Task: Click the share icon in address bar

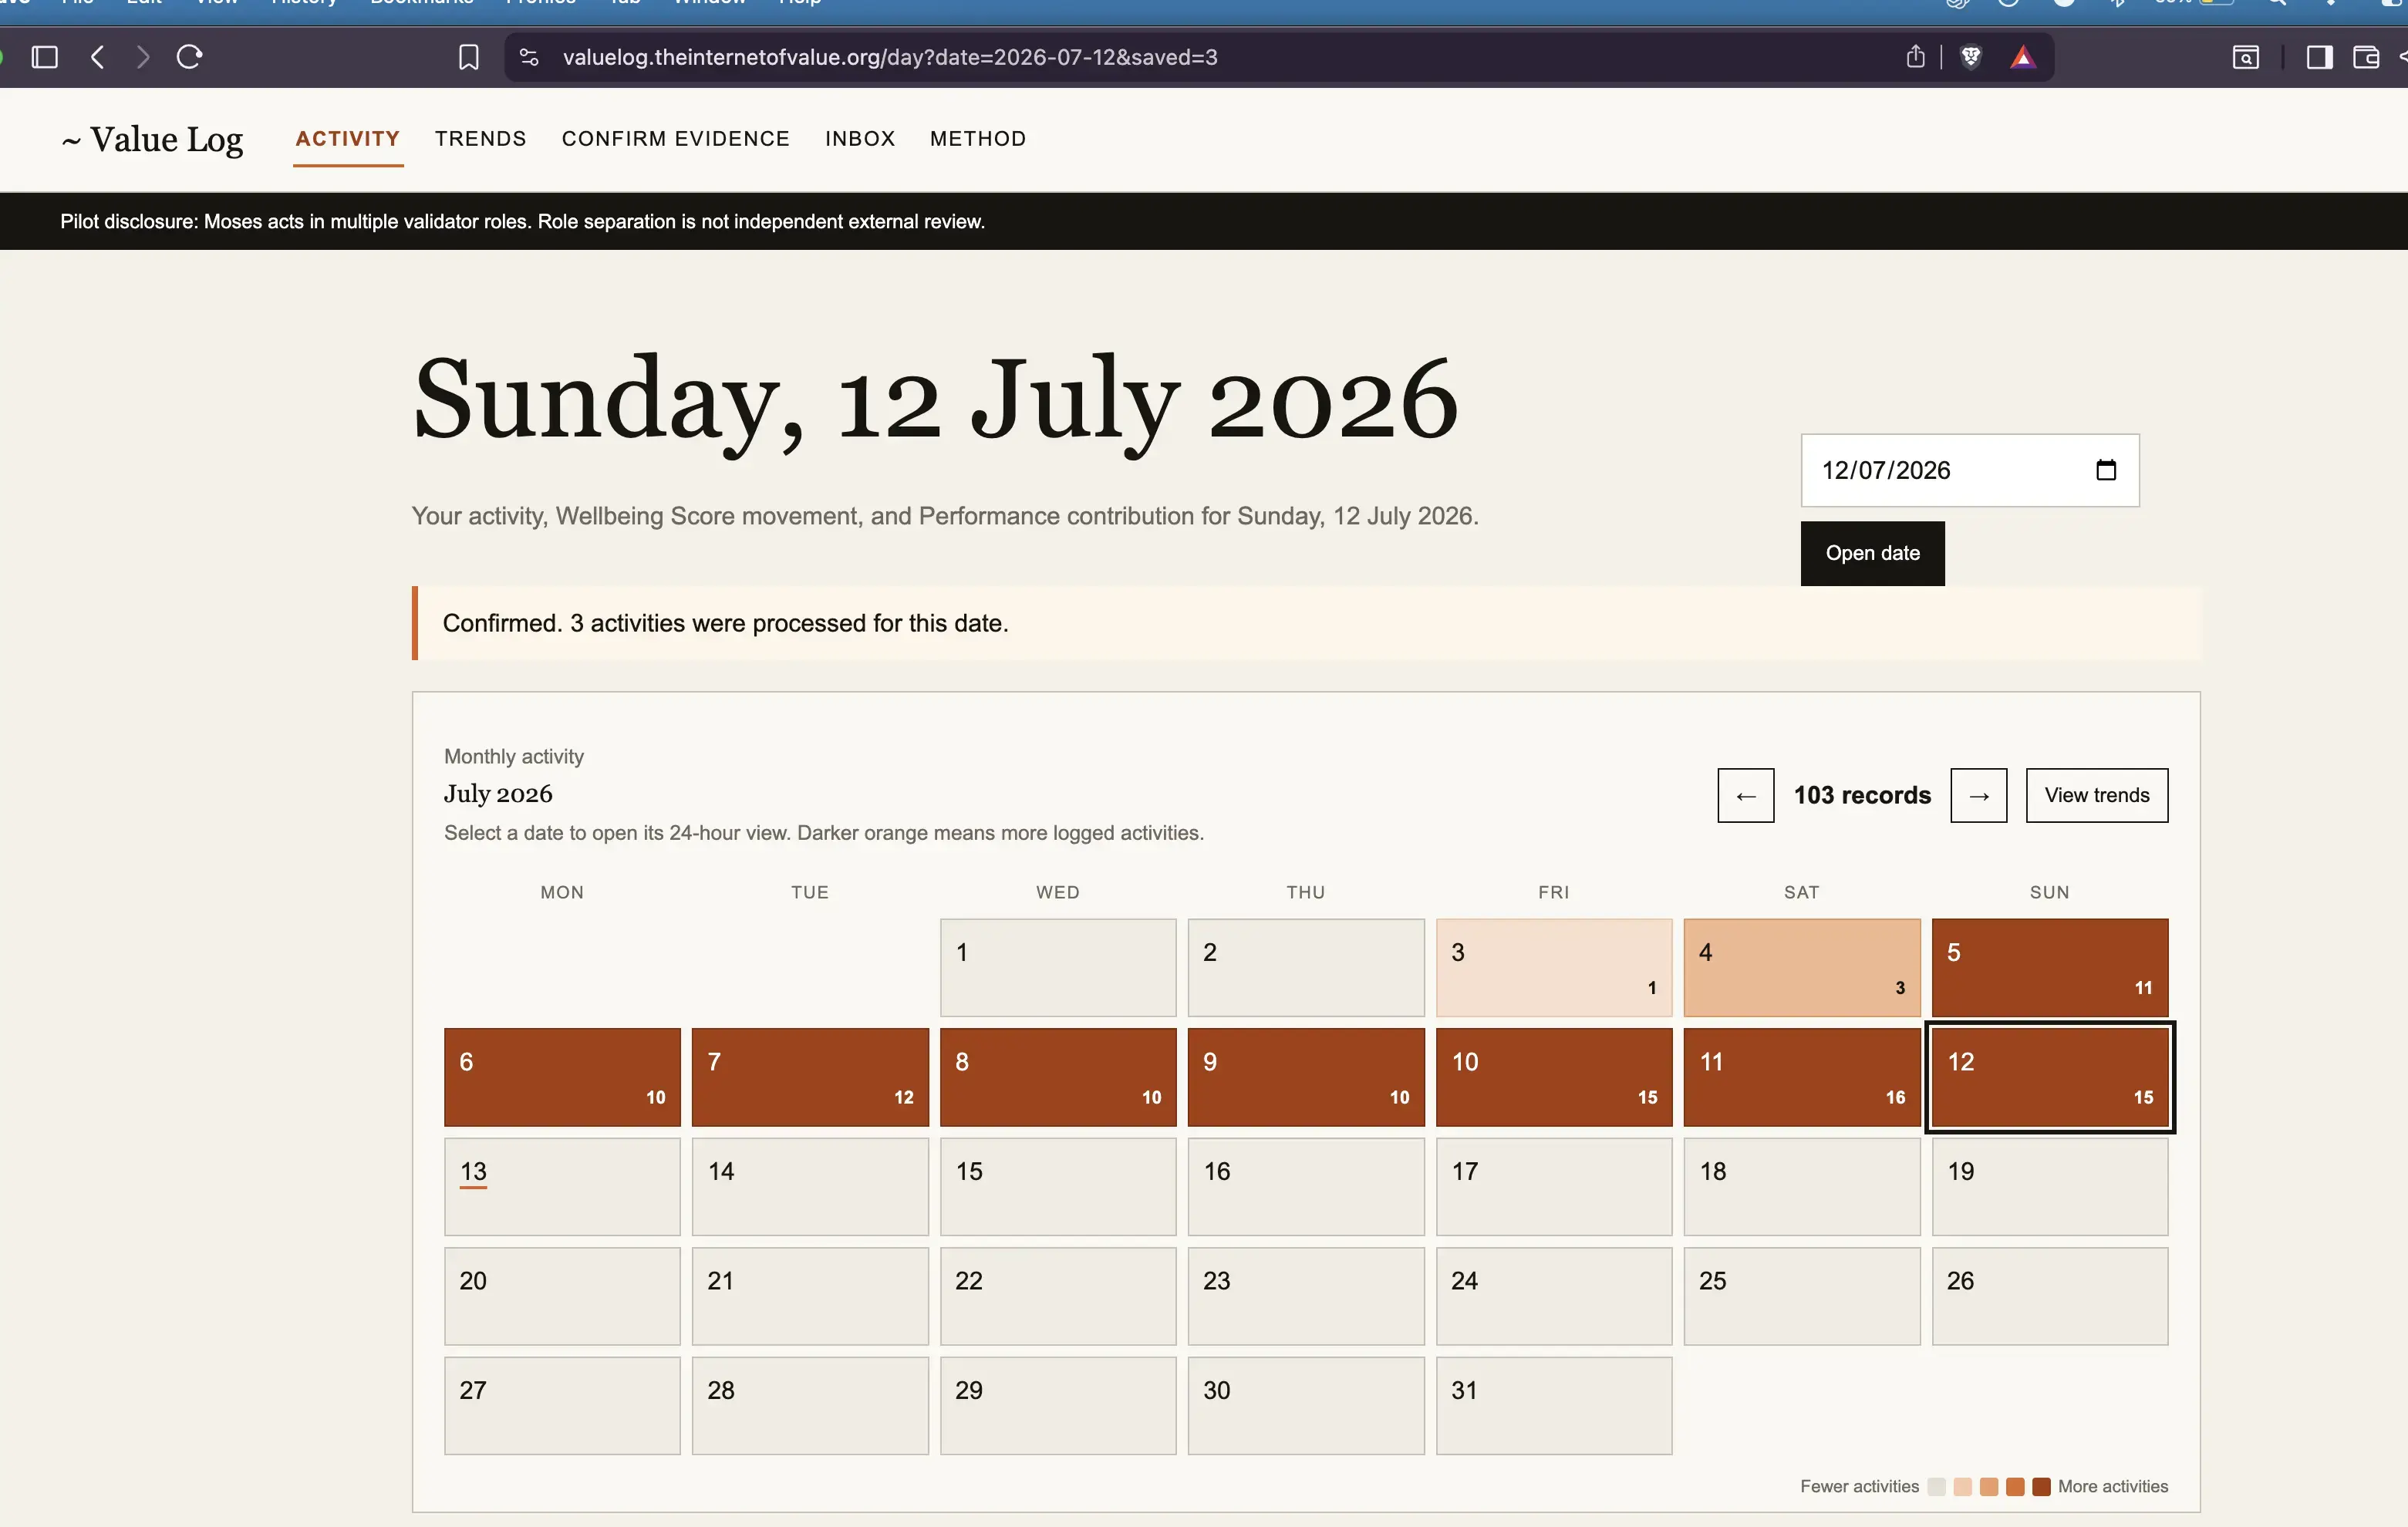Action: tap(1915, 57)
